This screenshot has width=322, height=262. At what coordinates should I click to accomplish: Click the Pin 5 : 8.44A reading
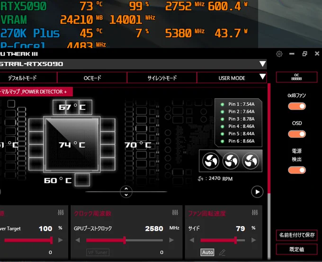point(241,134)
